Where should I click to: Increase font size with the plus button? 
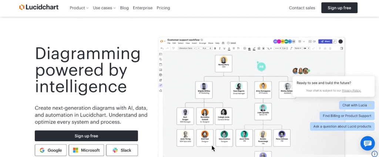tap(210, 49)
